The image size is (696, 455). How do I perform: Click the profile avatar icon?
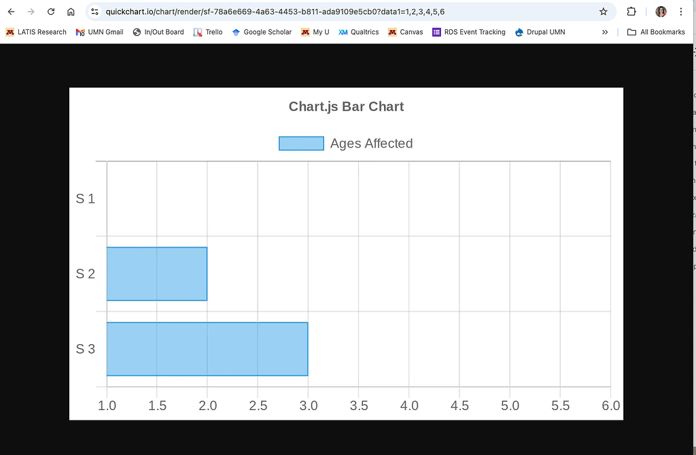(660, 12)
